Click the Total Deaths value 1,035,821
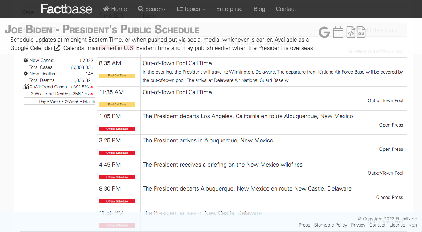This screenshot has height=232, width=422. (x=83, y=80)
